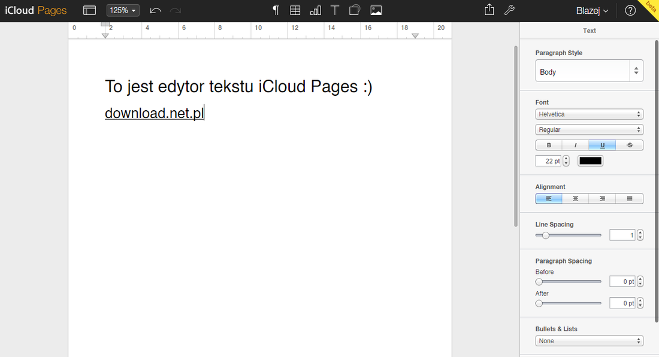The width and height of the screenshot is (659, 357).
Task: Click the 22 pt font size field
Action: 548,161
